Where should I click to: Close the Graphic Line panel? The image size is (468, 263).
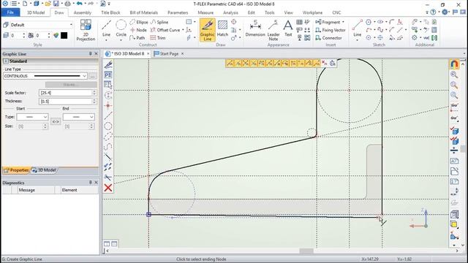(x=96, y=53)
